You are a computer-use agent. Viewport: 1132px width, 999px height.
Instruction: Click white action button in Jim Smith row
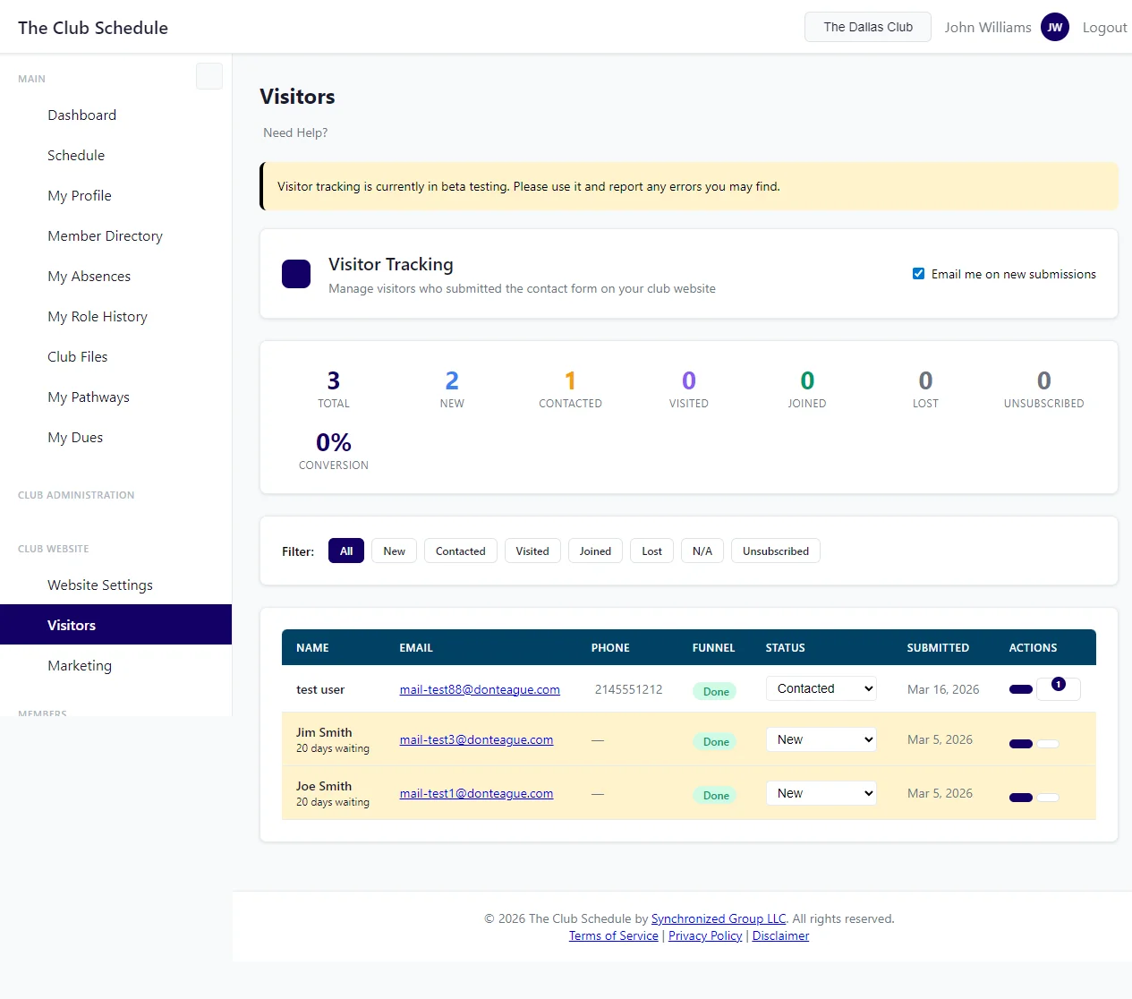(x=1048, y=744)
